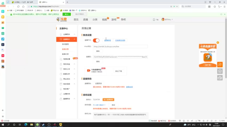Open 游戏 in Douyu navigation

click(114, 19)
